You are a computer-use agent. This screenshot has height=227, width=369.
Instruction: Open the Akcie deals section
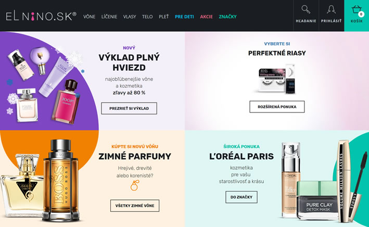point(207,17)
